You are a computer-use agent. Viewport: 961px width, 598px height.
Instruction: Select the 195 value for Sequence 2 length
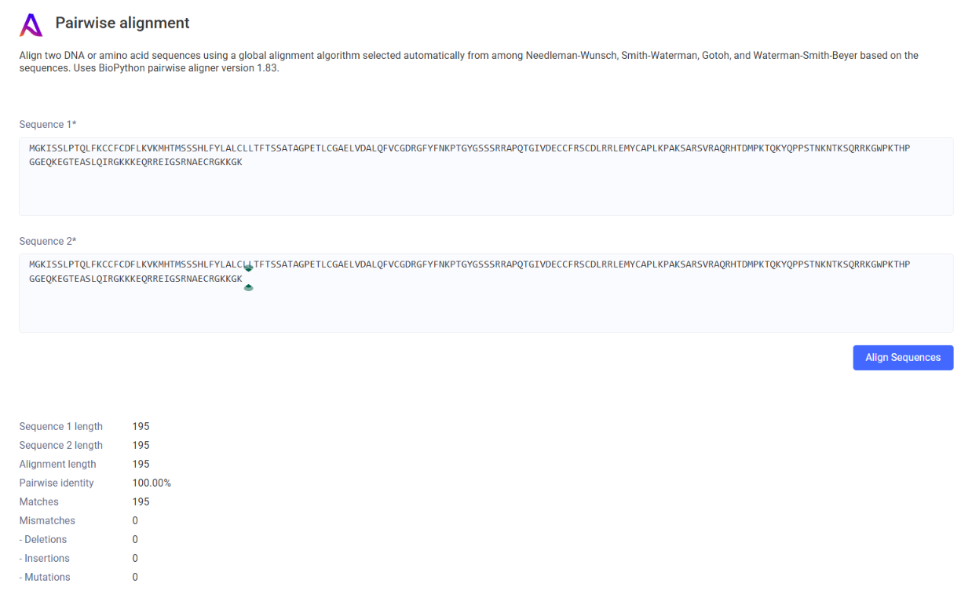click(141, 445)
